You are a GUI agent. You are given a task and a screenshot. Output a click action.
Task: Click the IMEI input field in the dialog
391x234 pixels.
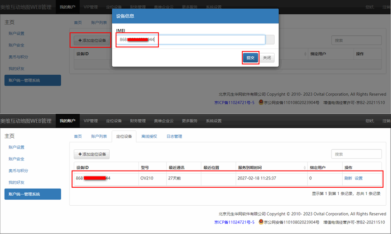click(190, 40)
